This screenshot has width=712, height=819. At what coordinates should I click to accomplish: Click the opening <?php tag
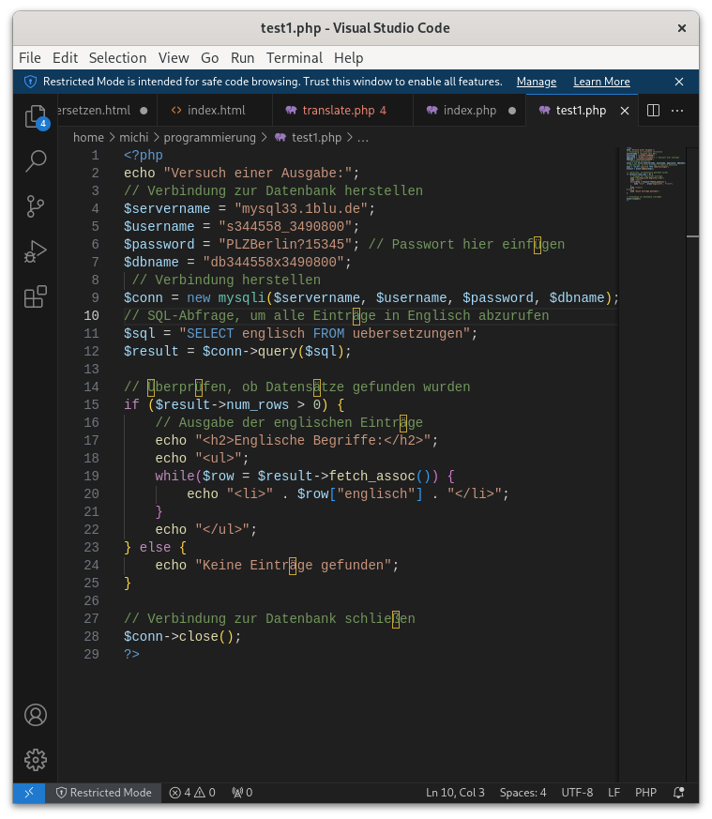144,155
